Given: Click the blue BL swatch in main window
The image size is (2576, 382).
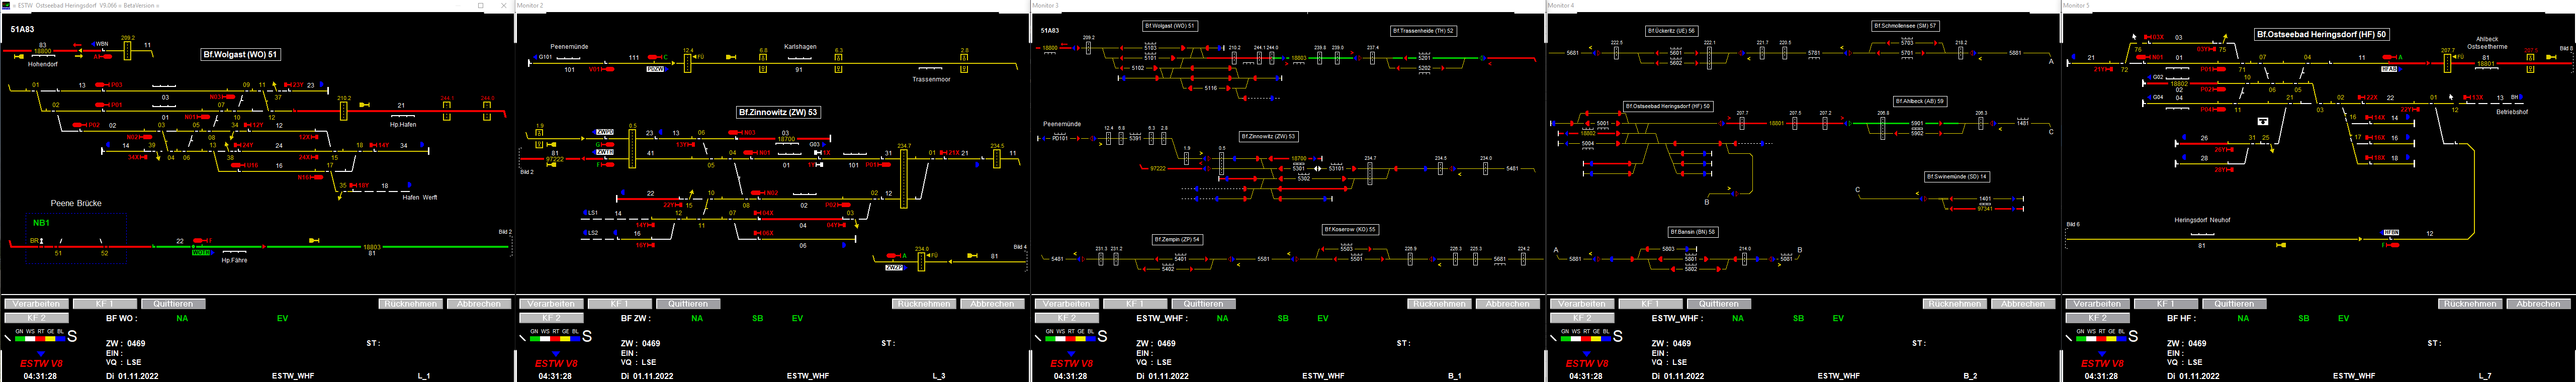Looking at the screenshot, I should pyautogui.click(x=60, y=338).
